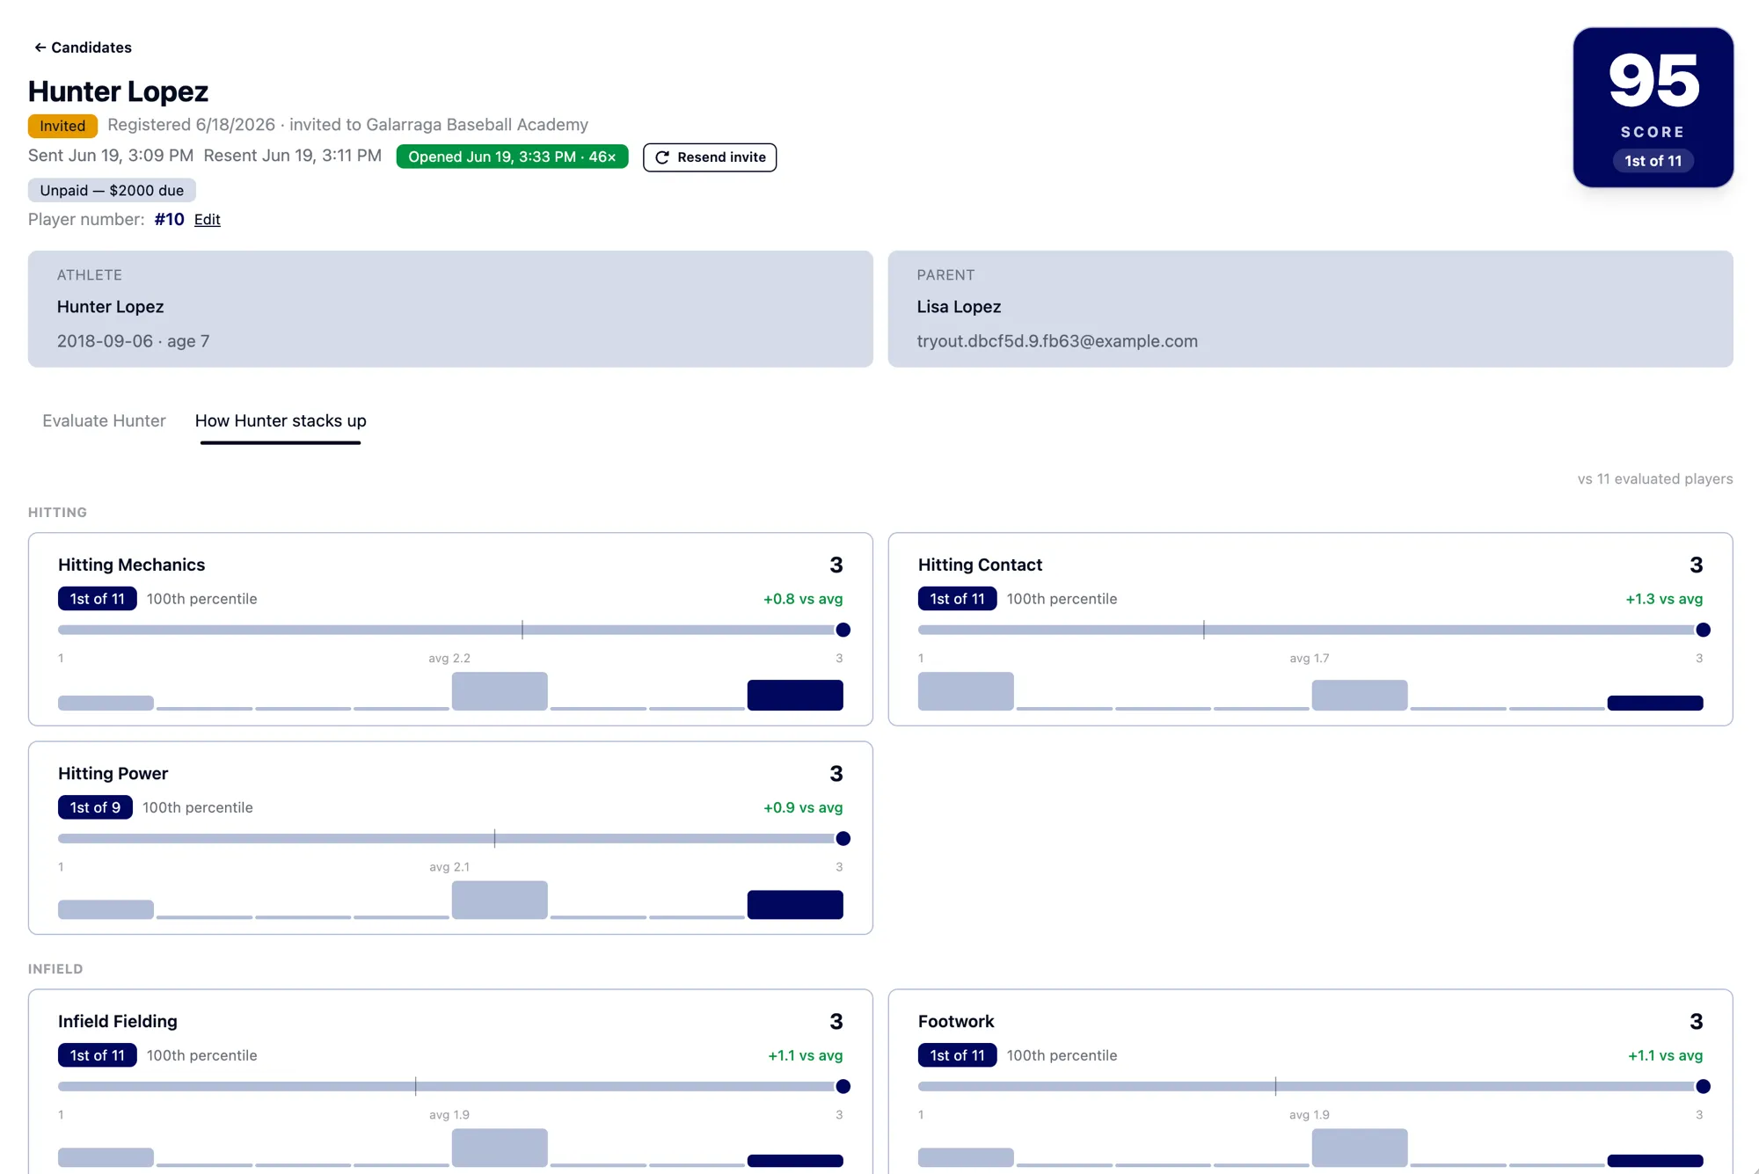The image size is (1759, 1174).
Task: Click the Opened Jun 19 status badge
Action: [512, 157]
